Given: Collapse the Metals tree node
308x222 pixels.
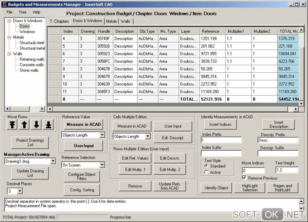Looking at the screenshot, I should (x=9, y=37).
